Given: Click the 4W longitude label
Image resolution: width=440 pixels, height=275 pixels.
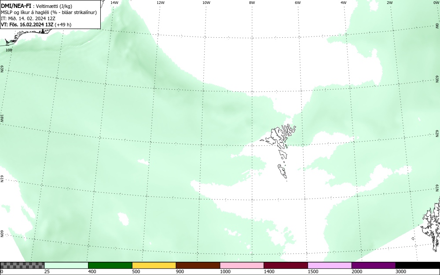Looking at the screenshot, I should point(344,3).
